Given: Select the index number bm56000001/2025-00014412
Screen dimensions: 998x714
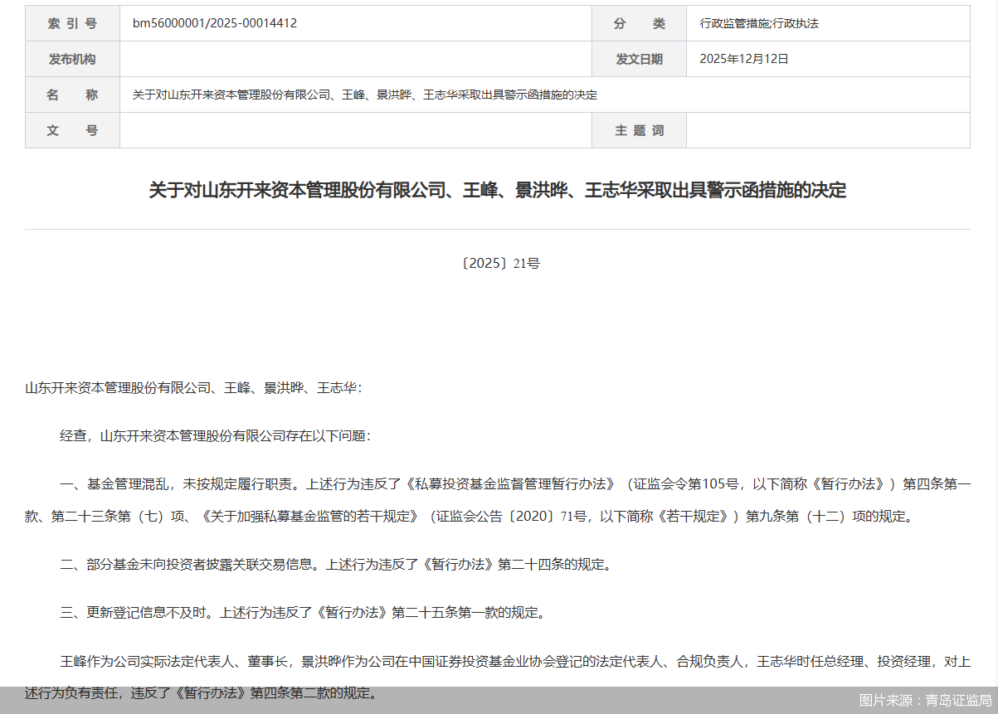Looking at the screenshot, I should click(x=218, y=23).
